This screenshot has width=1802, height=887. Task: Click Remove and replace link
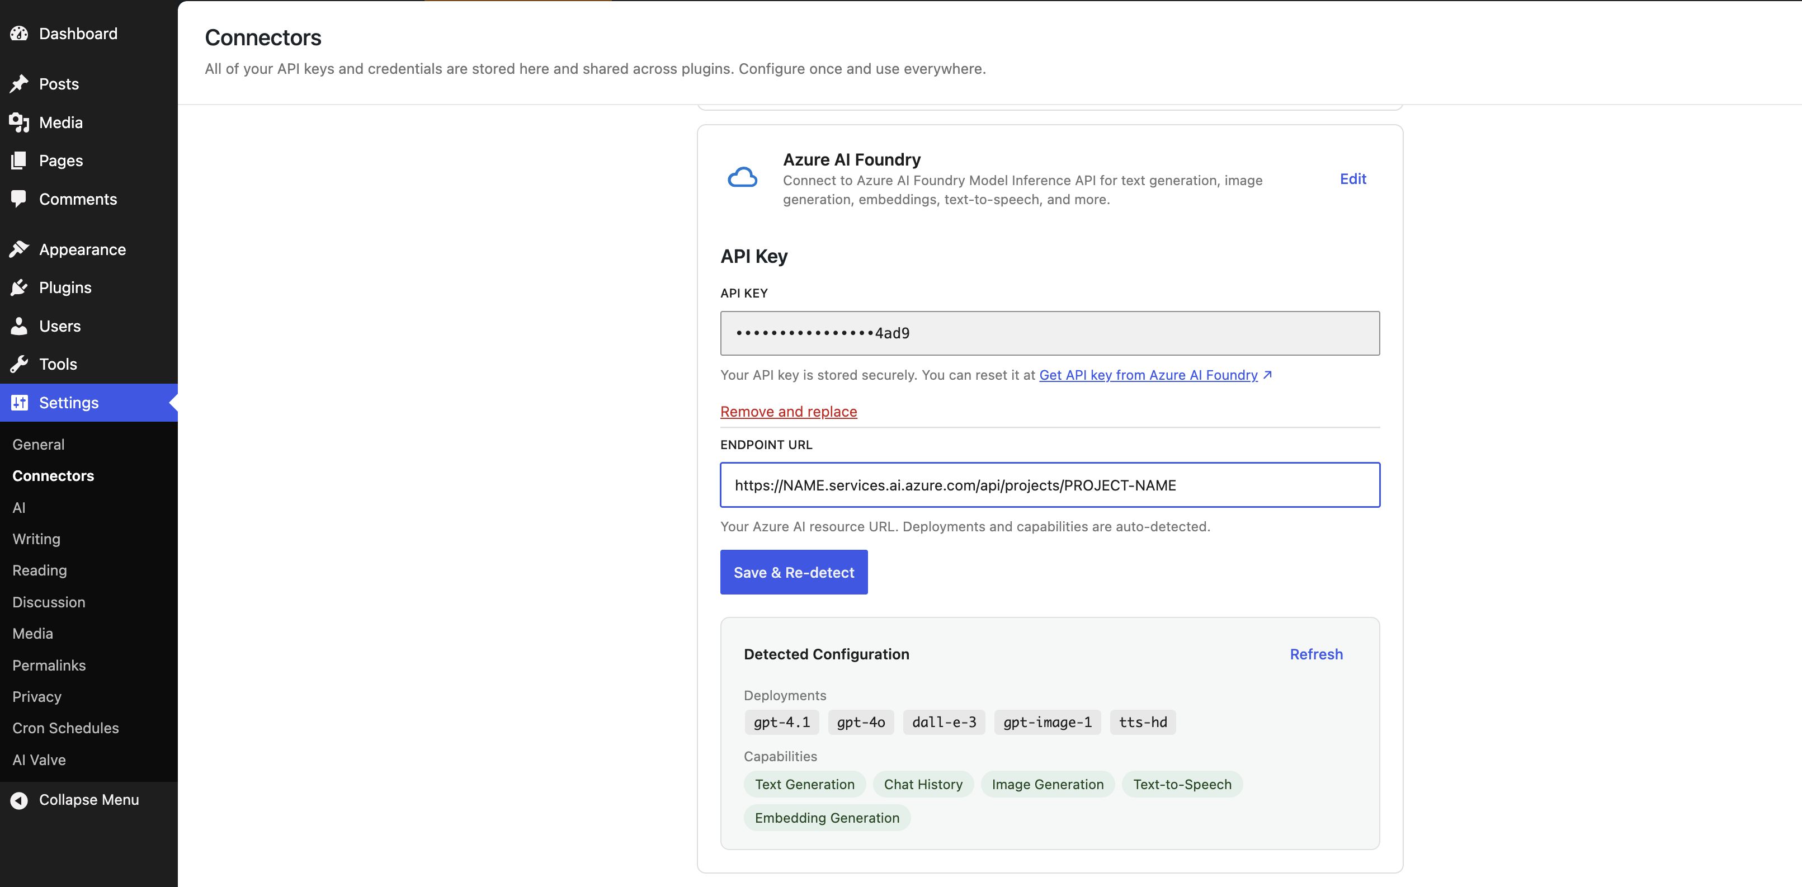(789, 412)
